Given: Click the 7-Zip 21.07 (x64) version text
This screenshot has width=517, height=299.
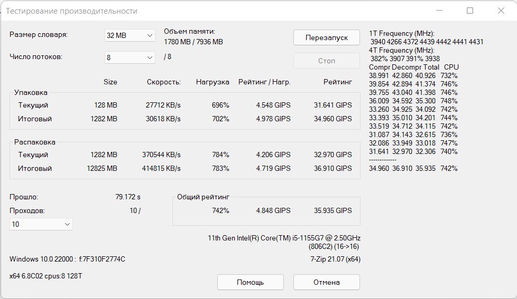Looking at the screenshot, I should [x=335, y=259].
